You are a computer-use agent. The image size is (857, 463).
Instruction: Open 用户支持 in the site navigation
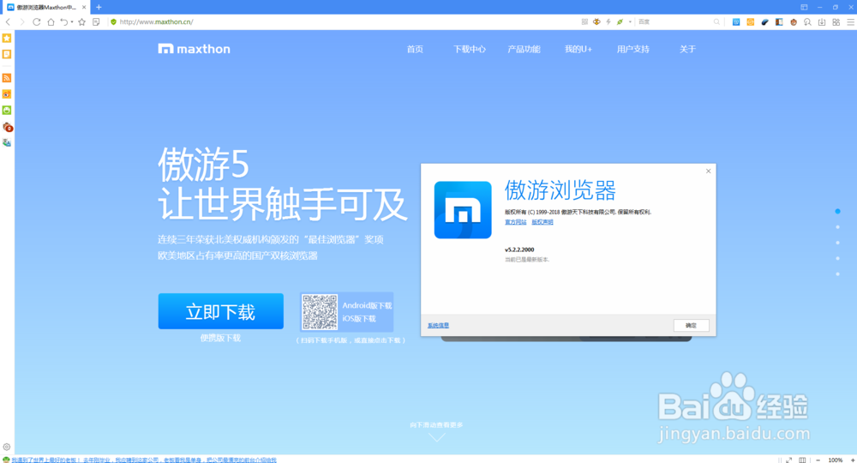pos(633,49)
